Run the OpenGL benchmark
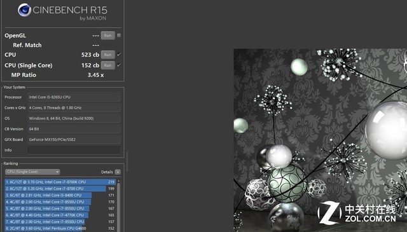 108,36
